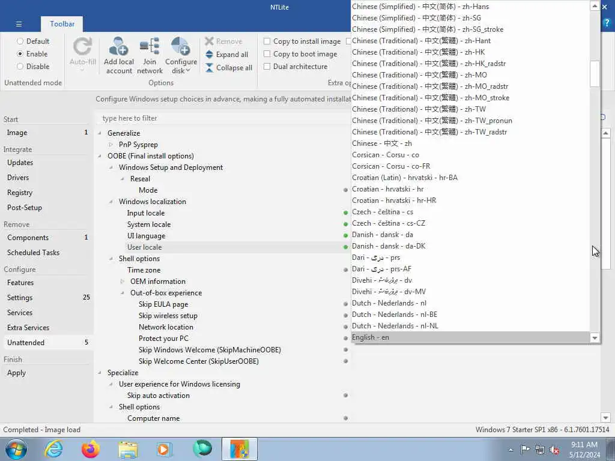Collapse the Generalize tree node

click(x=100, y=133)
